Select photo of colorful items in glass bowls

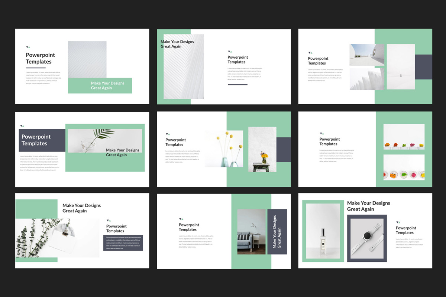[x=404, y=167]
